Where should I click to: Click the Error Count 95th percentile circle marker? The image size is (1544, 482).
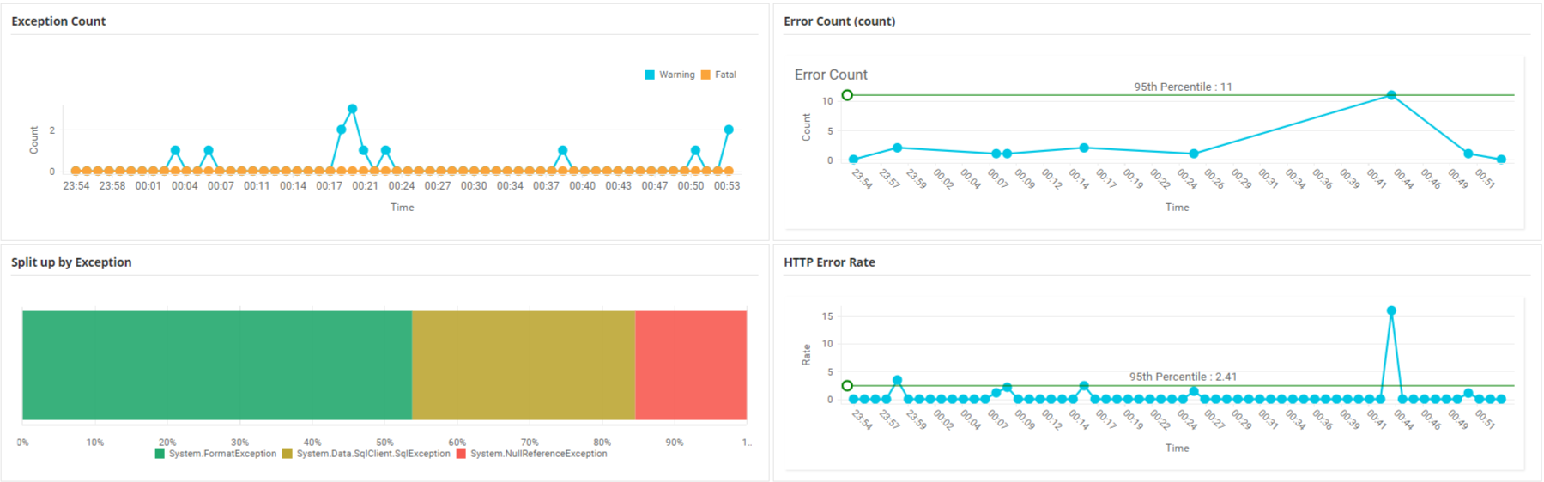tap(847, 95)
